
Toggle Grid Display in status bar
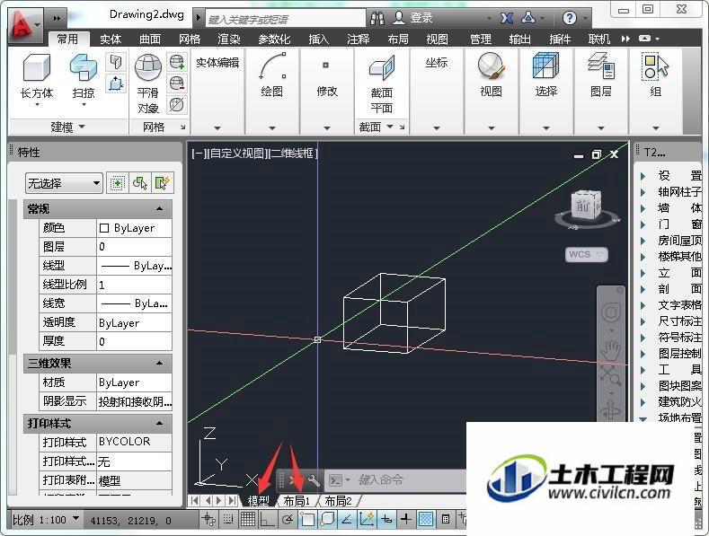point(248,520)
